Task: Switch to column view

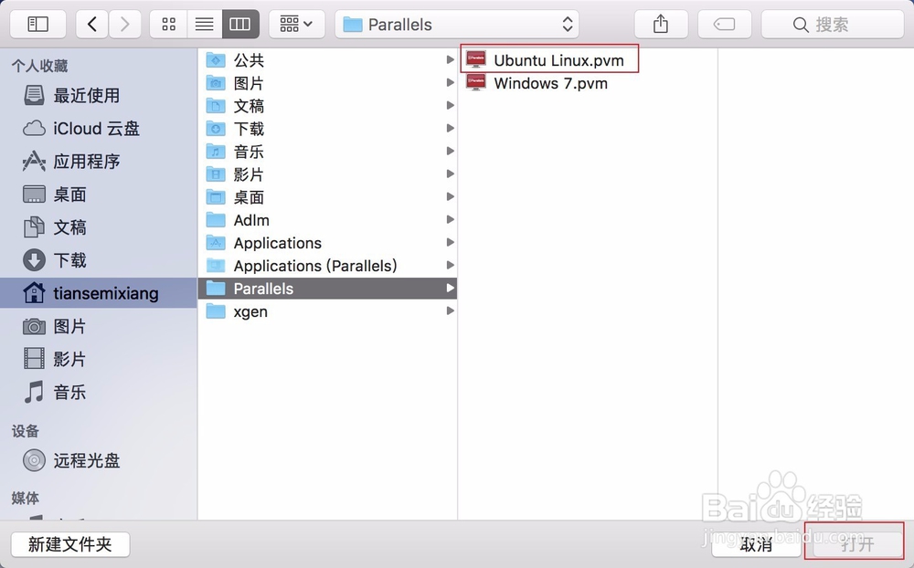Action: (x=240, y=24)
